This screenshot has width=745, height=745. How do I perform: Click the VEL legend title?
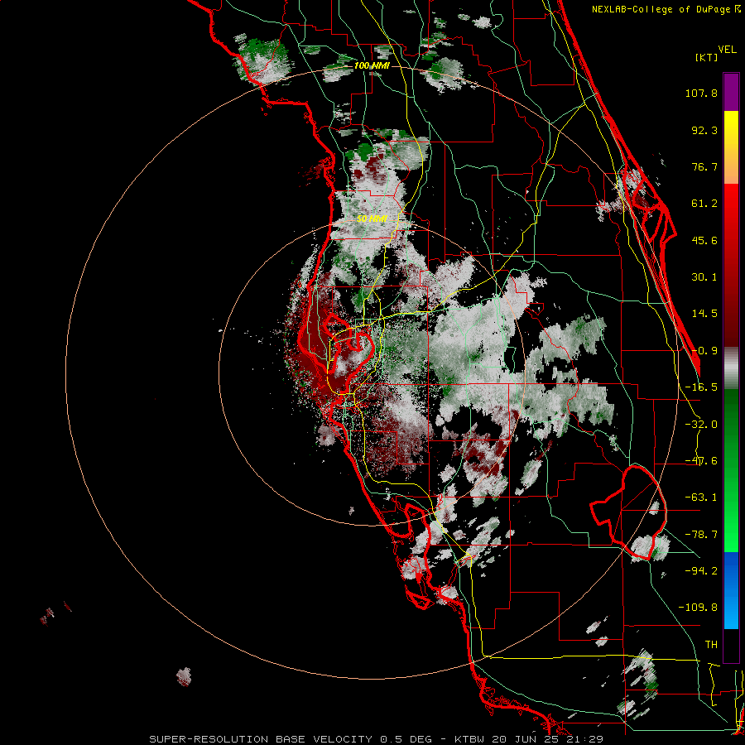coord(727,50)
